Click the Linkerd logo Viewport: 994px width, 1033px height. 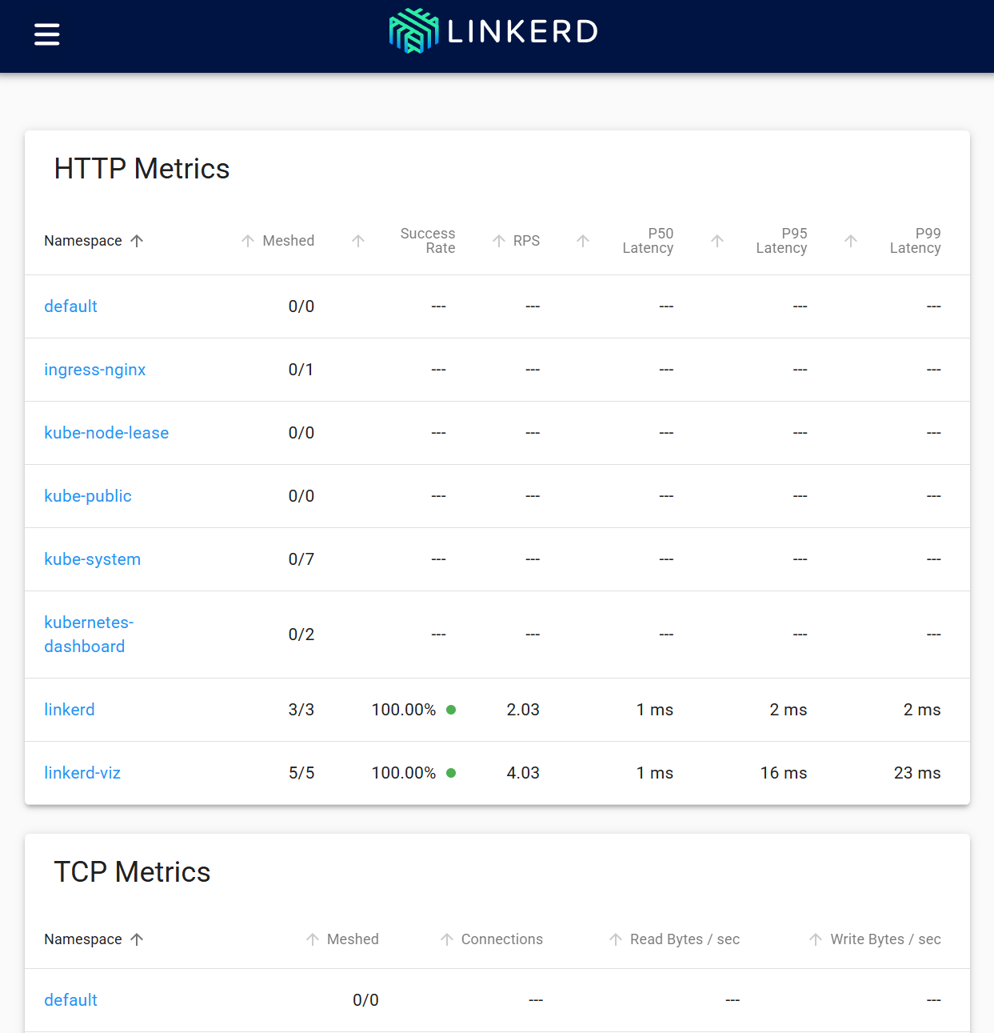pos(493,31)
